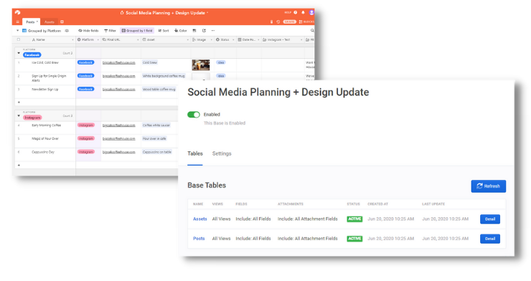This screenshot has width=531, height=281.
Task: Click Hide fields in the toolbar
Action: pos(88,31)
